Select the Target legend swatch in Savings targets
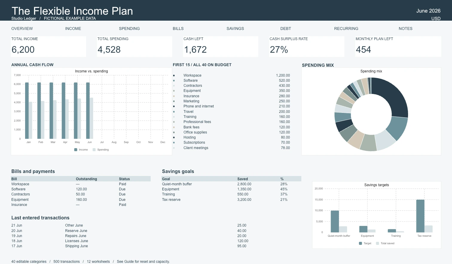 361,243
